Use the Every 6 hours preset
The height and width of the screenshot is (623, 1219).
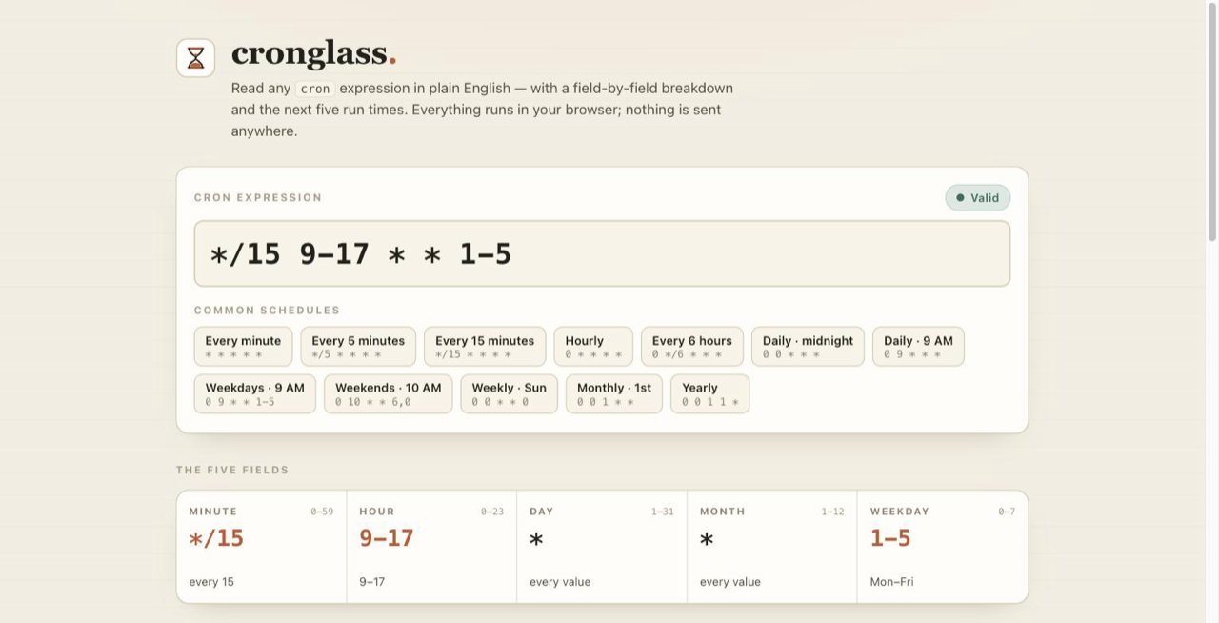click(x=692, y=347)
